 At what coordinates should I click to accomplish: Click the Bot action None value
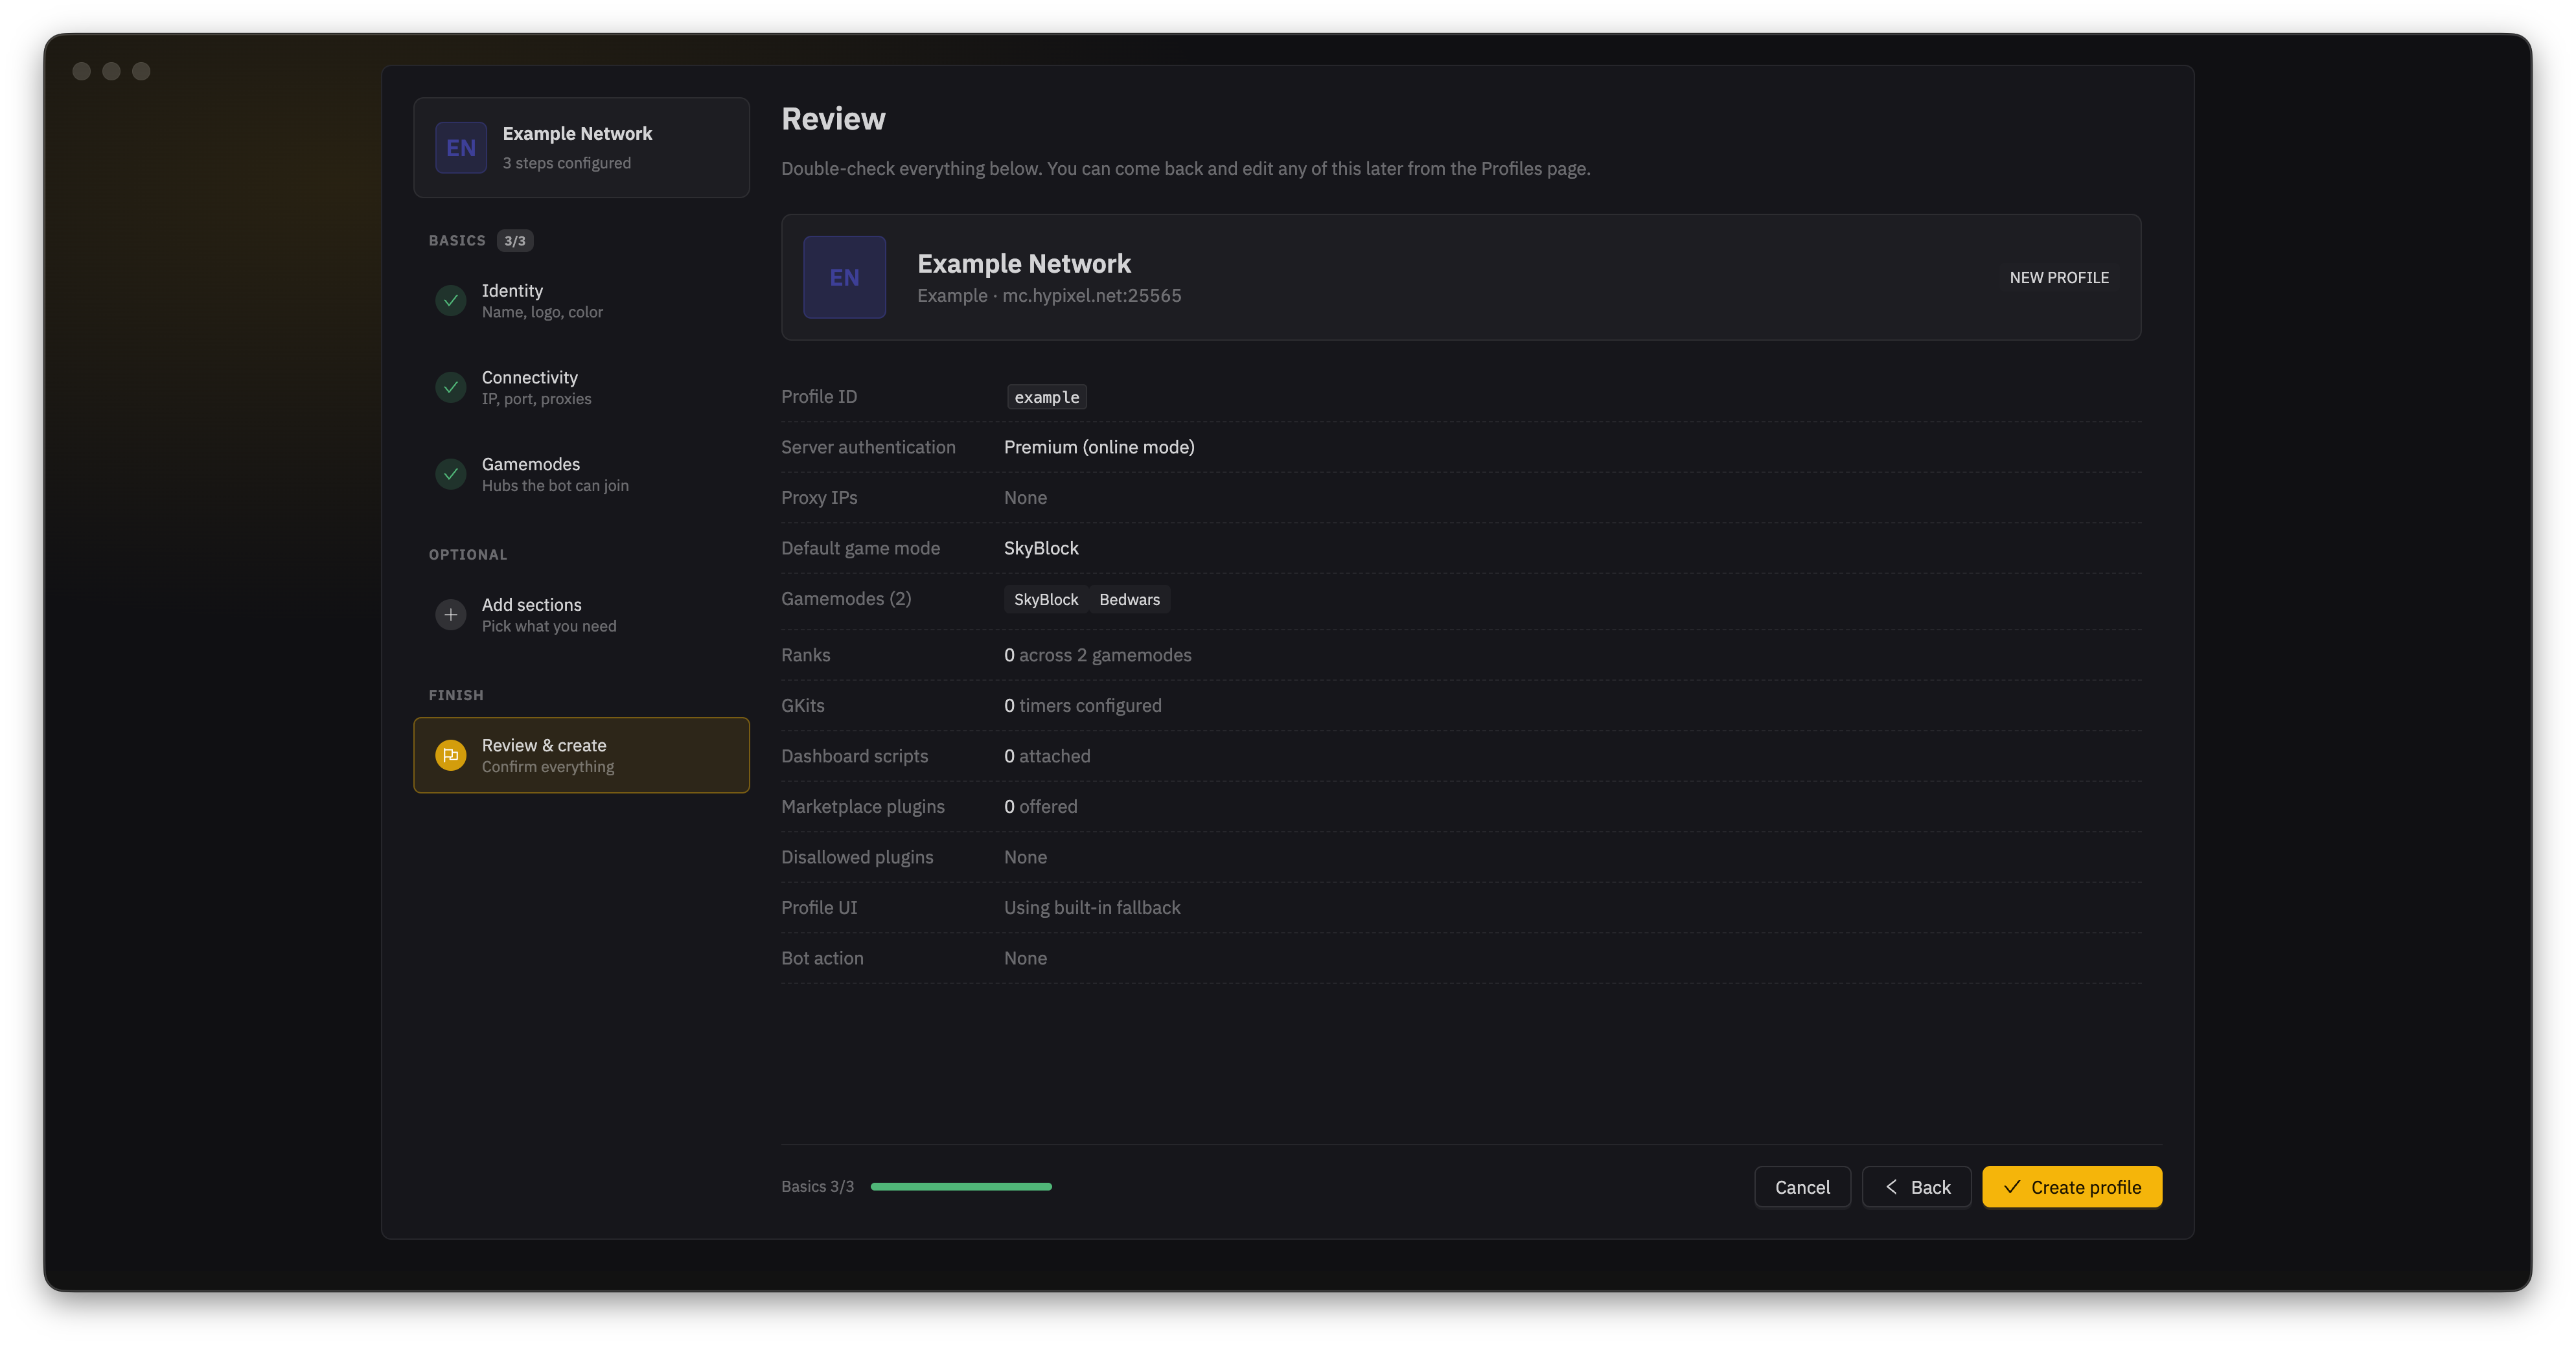[1025, 958]
